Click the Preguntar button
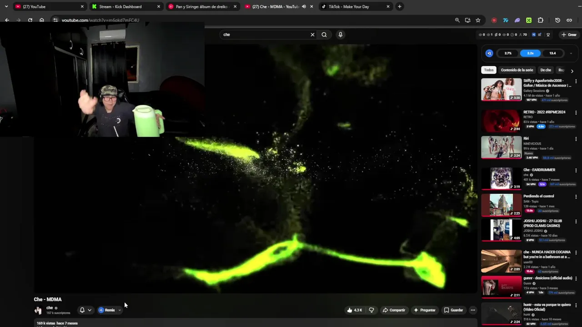This screenshot has width=582, height=327. [424, 310]
